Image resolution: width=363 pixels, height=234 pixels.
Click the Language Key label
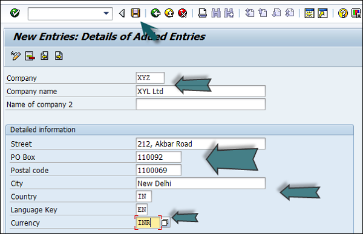34,210
